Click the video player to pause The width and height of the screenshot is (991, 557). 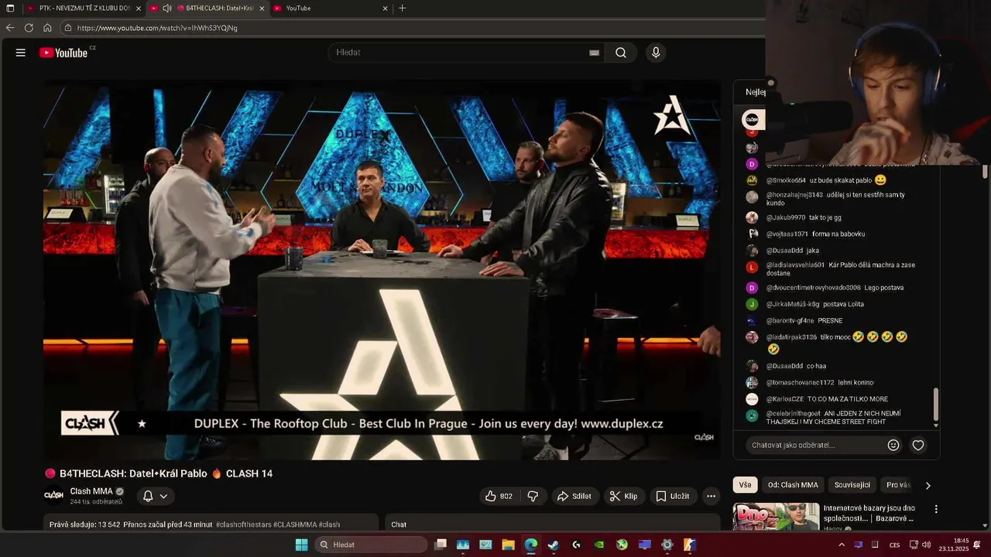382,269
